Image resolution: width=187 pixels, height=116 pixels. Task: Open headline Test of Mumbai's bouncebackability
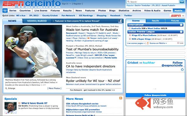[x=92, y=49]
